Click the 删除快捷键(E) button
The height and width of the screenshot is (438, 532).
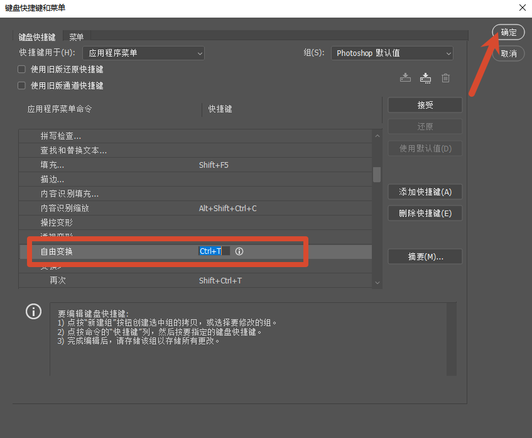pos(425,213)
